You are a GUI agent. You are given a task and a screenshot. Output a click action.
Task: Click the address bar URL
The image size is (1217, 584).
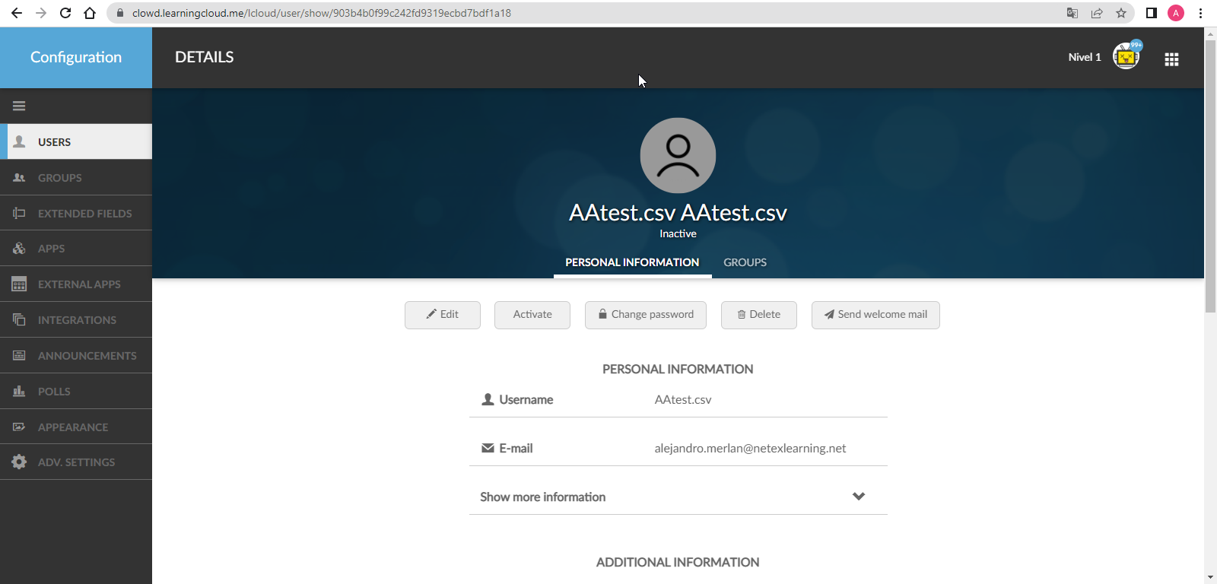322,13
